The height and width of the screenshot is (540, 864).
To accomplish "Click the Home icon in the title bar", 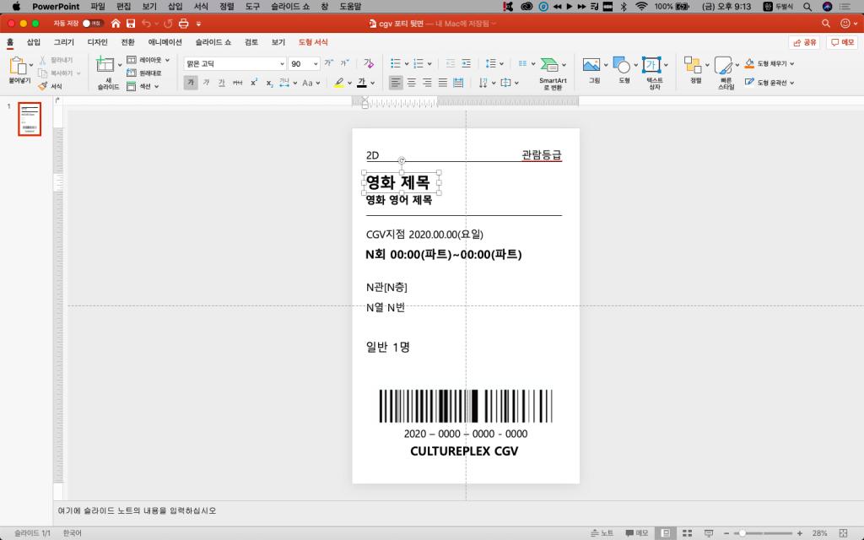I will click(x=116, y=23).
